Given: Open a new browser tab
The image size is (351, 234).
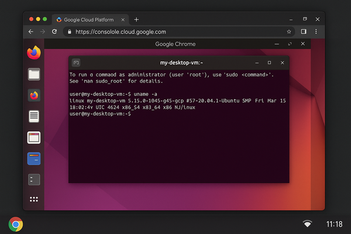Looking at the screenshot, I should tap(136, 19).
